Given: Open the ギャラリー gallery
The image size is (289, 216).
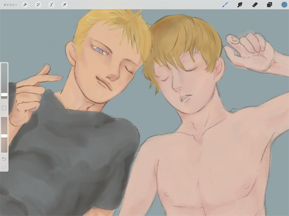Looking at the screenshot, I should point(11,5).
